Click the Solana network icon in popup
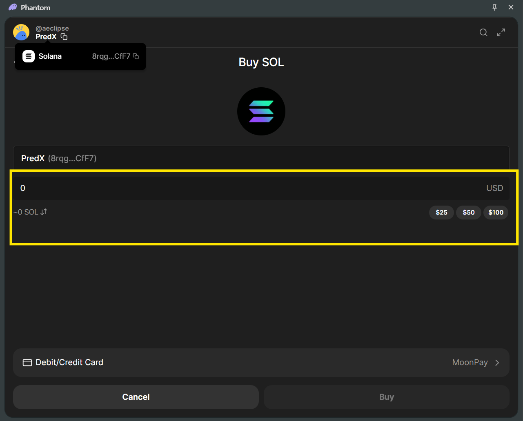 coord(29,56)
